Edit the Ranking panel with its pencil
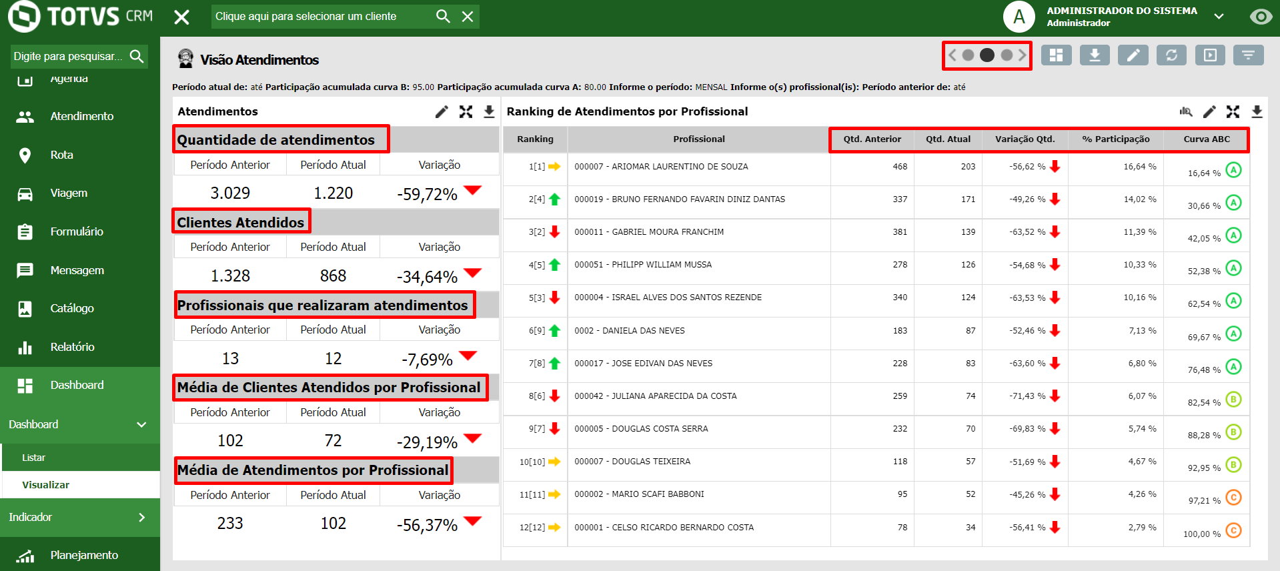Image resolution: width=1280 pixels, height=571 pixels. tap(1209, 111)
